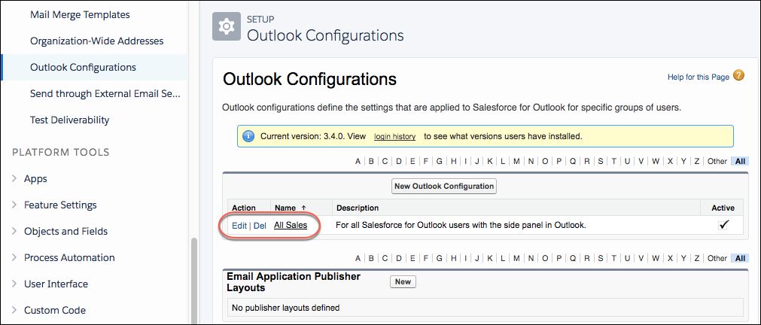The height and width of the screenshot is (325, 761).
Task: Open the login history link
Action: (x=394, y=137)
